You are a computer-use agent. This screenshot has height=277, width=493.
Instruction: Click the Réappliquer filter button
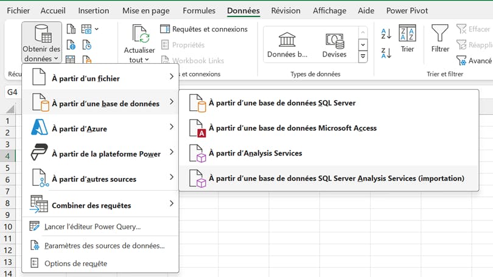(475, 45)
